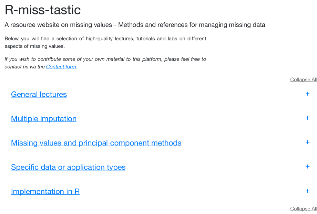Click the plus icon for Specific data section
The image size is (317, 214).
click(307, 167)
